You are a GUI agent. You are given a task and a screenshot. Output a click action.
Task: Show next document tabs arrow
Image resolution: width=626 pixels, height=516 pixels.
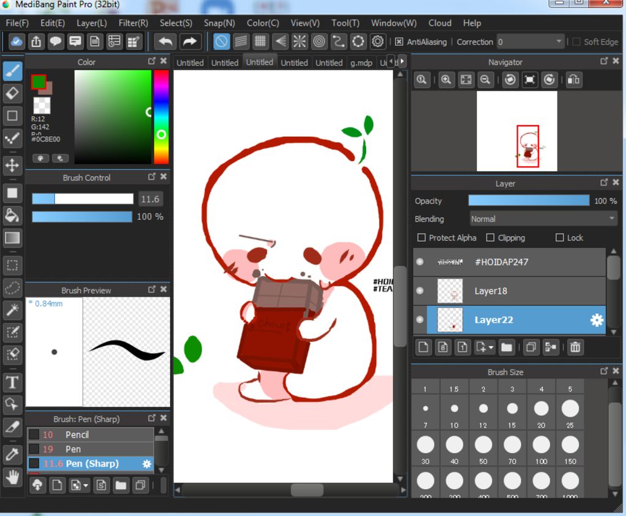tap(402, 61)
